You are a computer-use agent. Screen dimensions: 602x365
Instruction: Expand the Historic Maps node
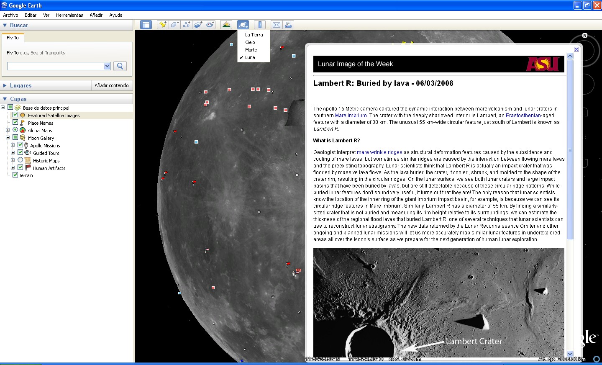coord(13,160)
